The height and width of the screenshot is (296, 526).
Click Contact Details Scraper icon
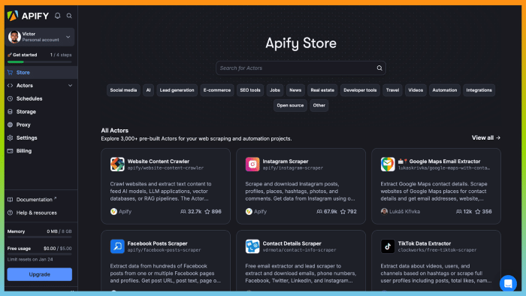(252, 246)
